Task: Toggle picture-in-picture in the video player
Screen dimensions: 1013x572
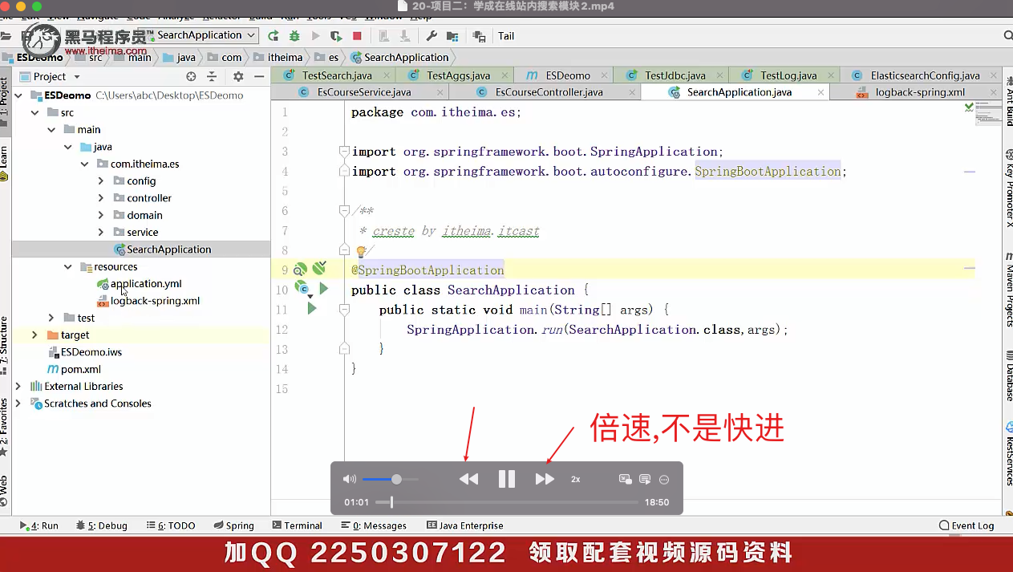Action: pos(626,479)
